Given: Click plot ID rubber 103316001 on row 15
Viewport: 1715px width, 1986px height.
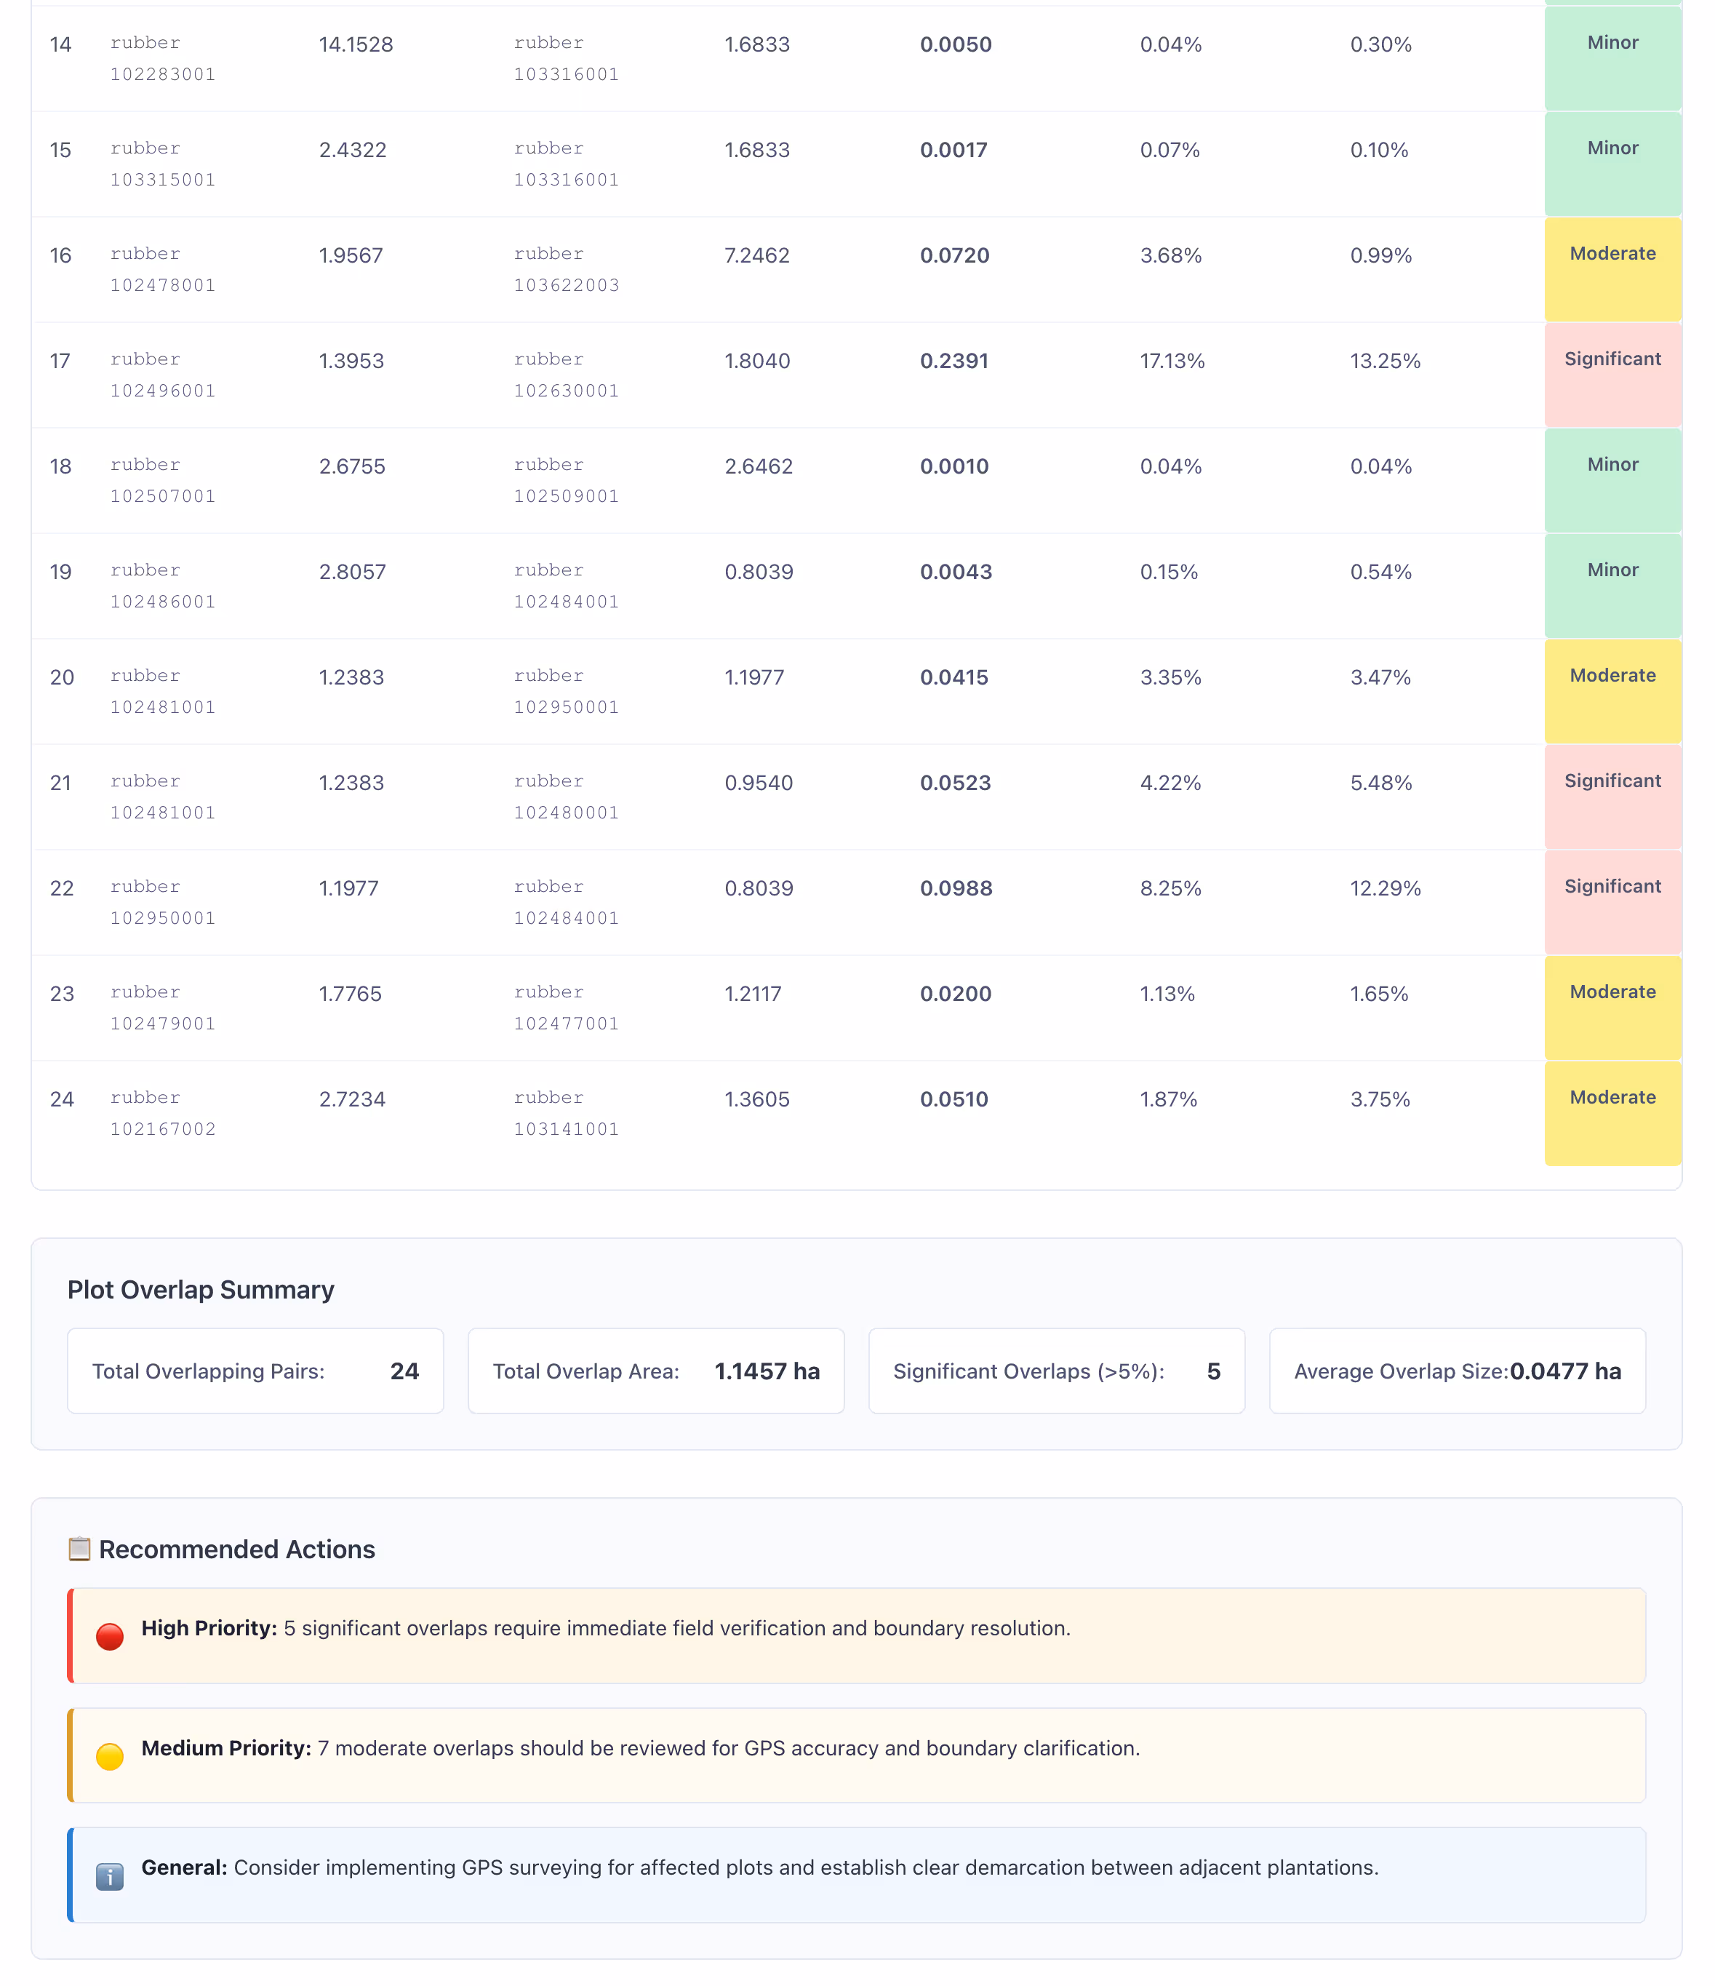Looking at the screenshot, I should tap(567, 163).
